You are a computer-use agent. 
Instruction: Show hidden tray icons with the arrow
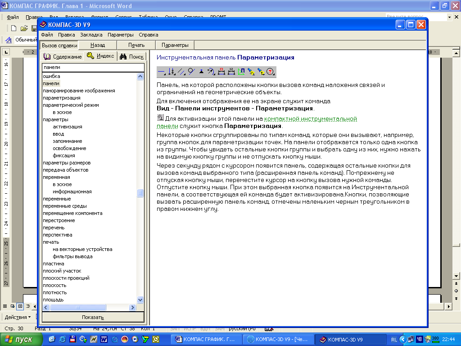(403, 339)
